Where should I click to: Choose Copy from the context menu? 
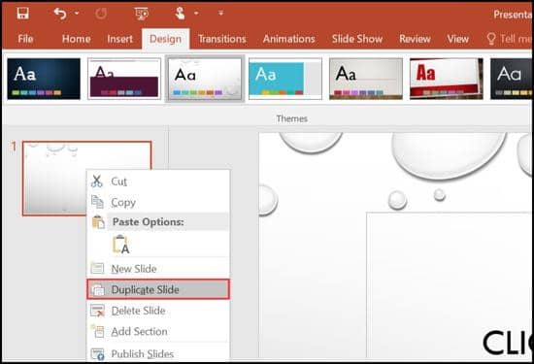(158, 202)
